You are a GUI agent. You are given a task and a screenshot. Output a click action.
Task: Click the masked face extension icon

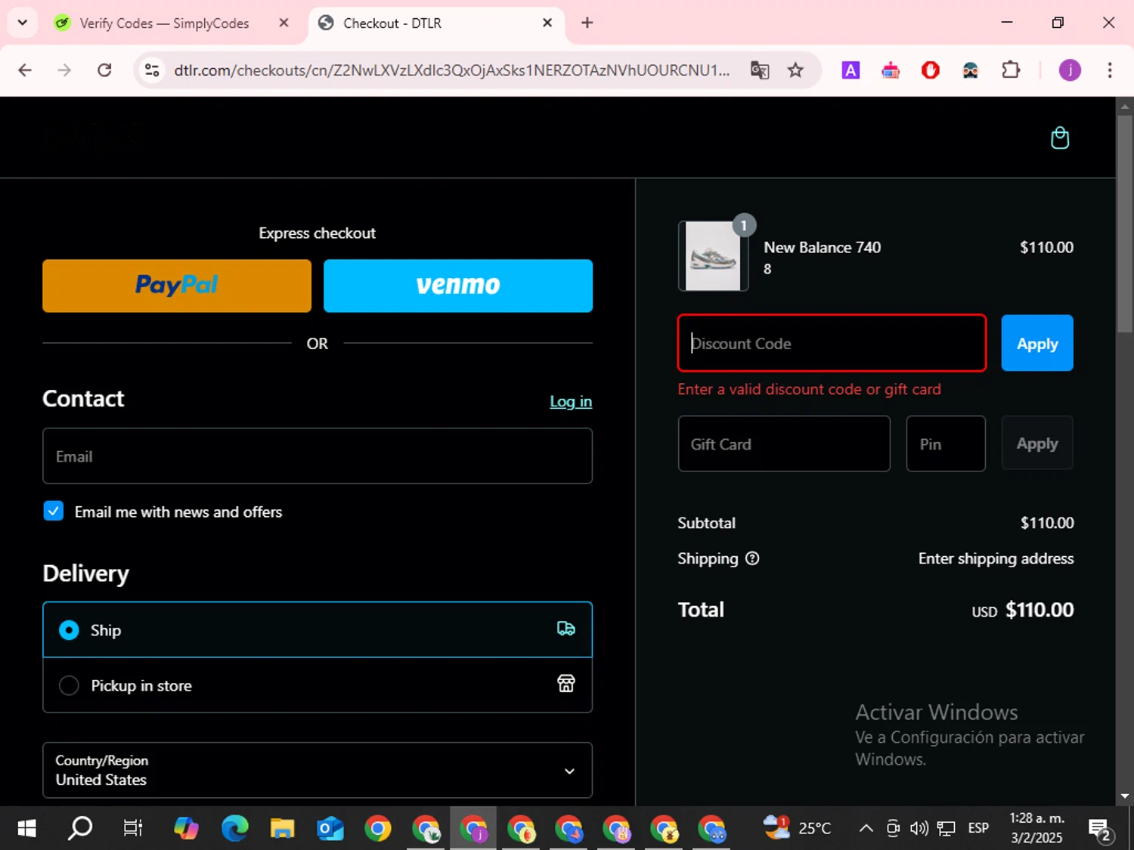(x=971, y=70)
